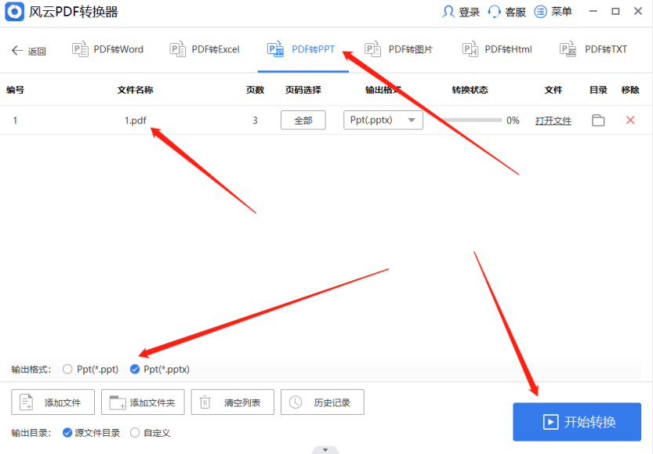Screen dimensions: 653x454
Task: Click the 客服 headset icon
Action: 495,12
